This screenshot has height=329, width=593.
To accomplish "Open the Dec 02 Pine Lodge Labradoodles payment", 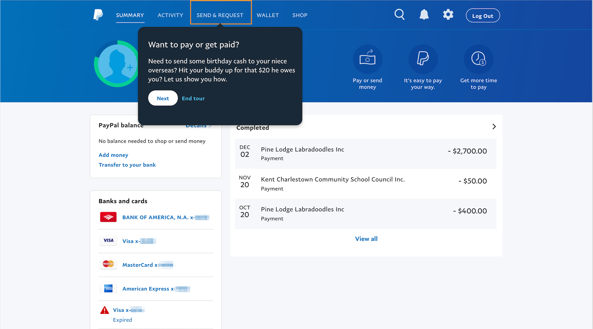I will point(366,154).
